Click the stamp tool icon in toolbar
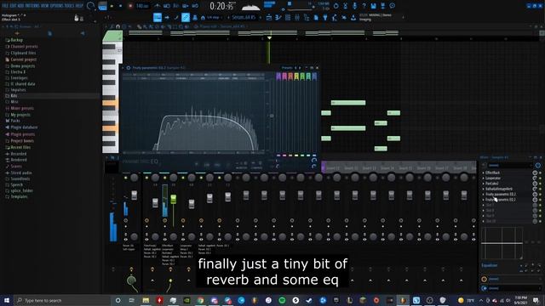This screenshot has width=545, height=306. pyautogui.click(x=195, y=17)
